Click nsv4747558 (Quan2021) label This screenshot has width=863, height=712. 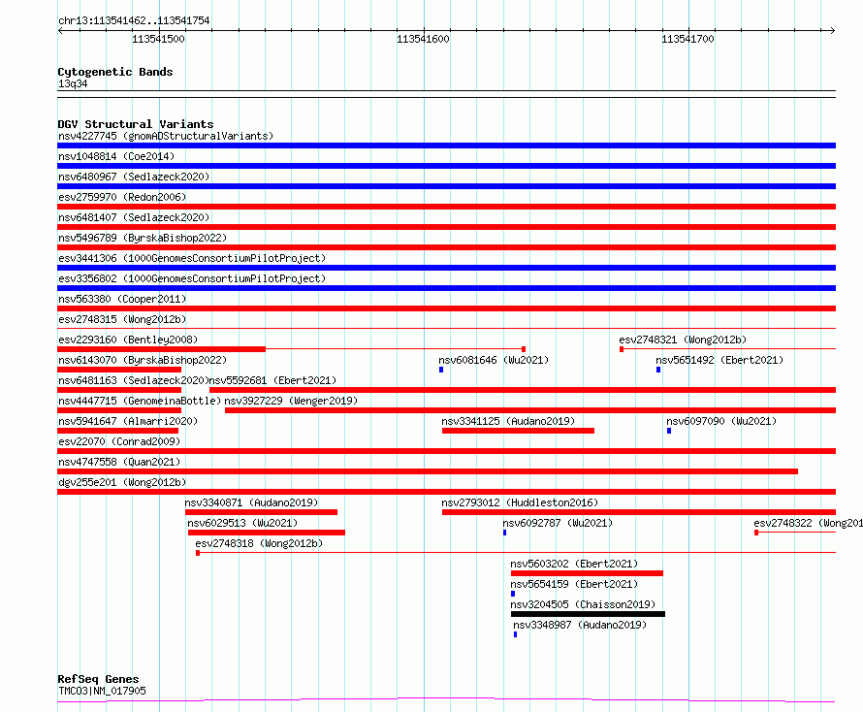(x=119, y=462)
